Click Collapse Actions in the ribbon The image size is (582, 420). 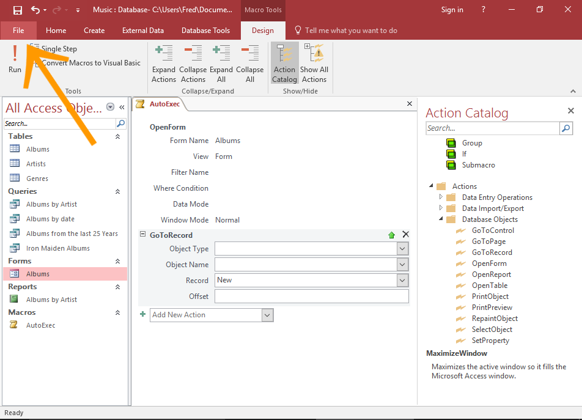[193, 64]
